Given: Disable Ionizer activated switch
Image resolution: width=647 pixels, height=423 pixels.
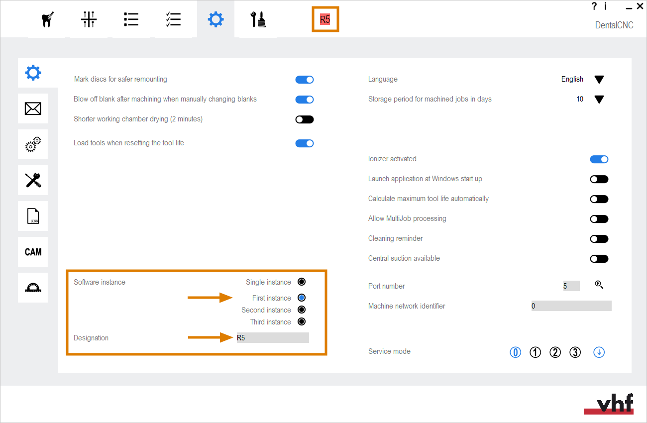Looking at the screenshot, I should (599, 159).
